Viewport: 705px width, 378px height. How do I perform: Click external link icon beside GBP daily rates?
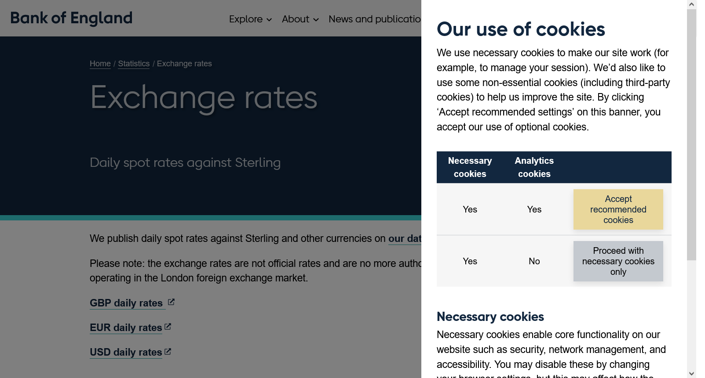pyautogui.click(x=172, y=302)
